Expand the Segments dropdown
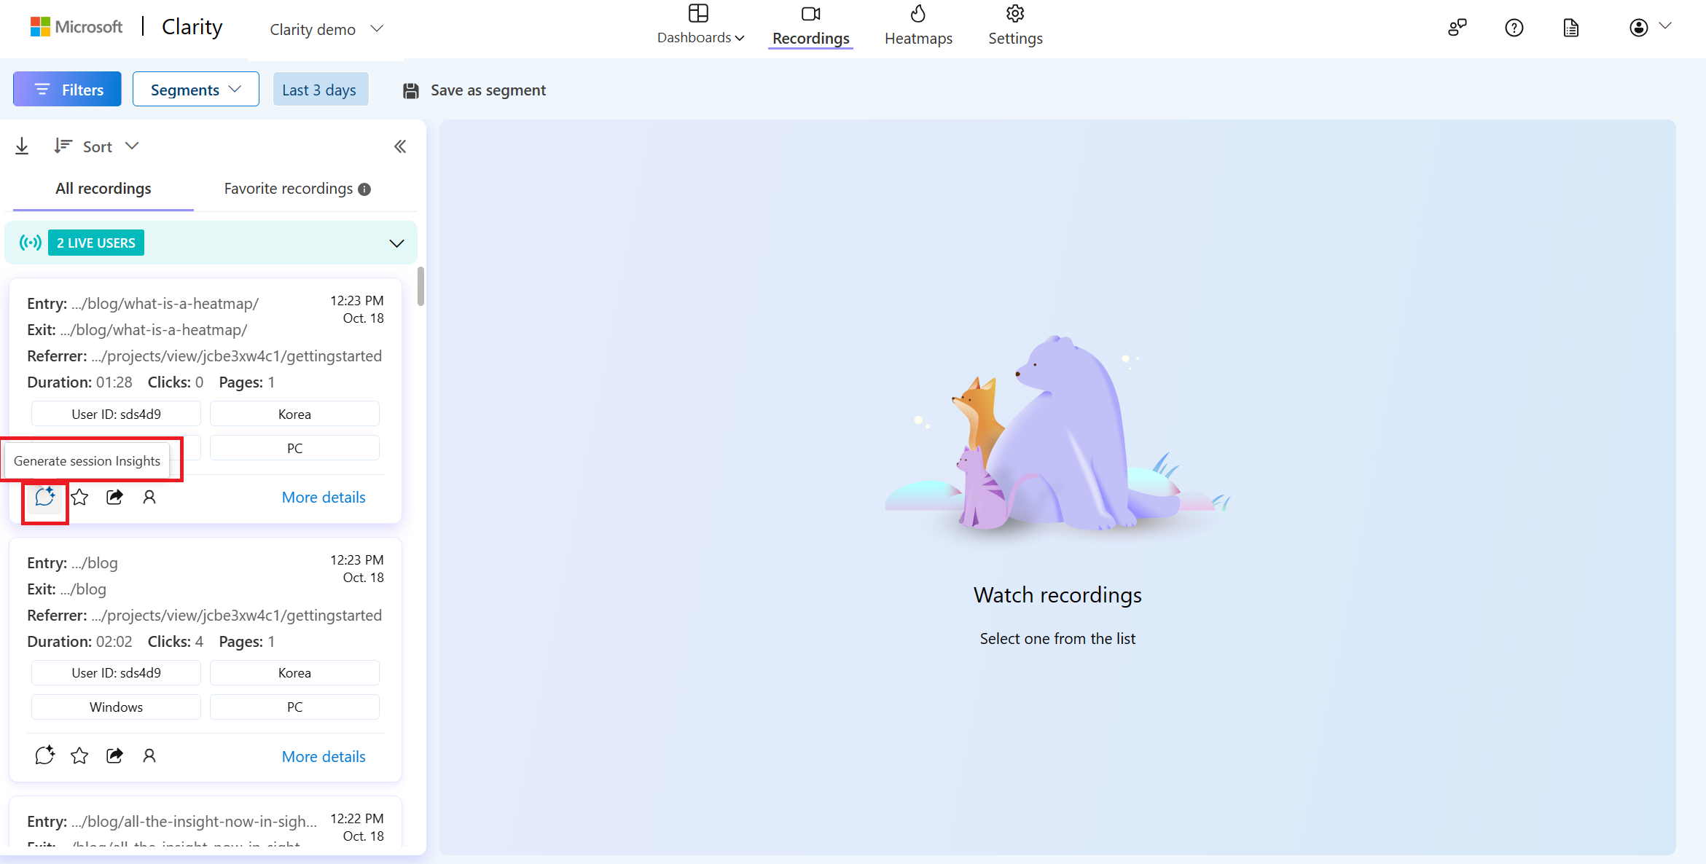 [195, 90]
